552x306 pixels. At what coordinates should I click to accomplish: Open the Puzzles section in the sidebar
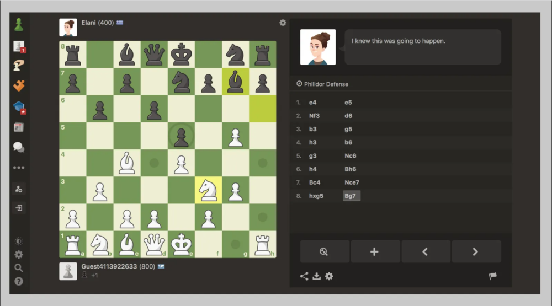19,86
